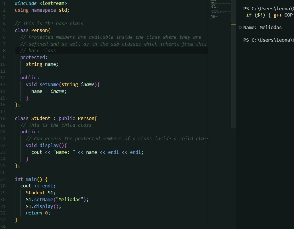This screenshot has width=294, height=229.
Task: Click '#include <iostream>' on line 1
Action: point(41,3)
